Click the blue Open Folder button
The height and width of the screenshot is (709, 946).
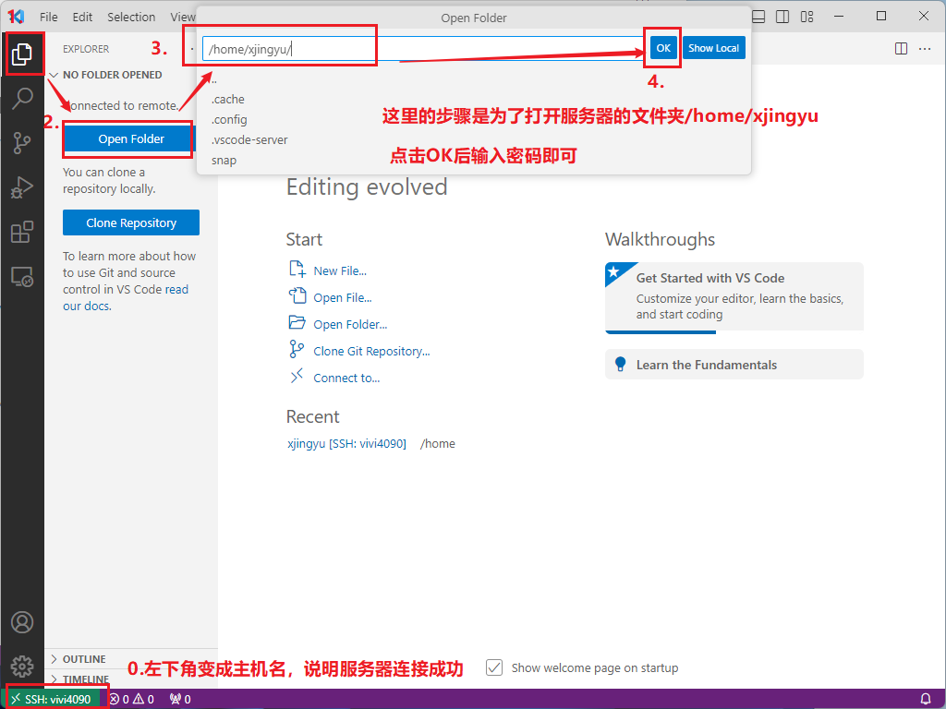pyautogui.click(x=131, y=138)
